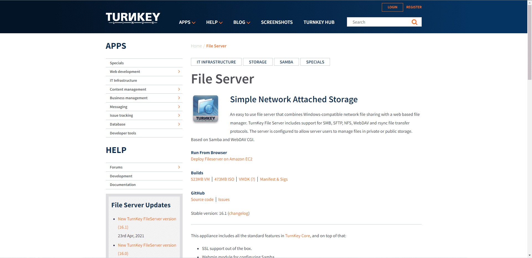Click the scrollbar up arrow

[530, 2]
